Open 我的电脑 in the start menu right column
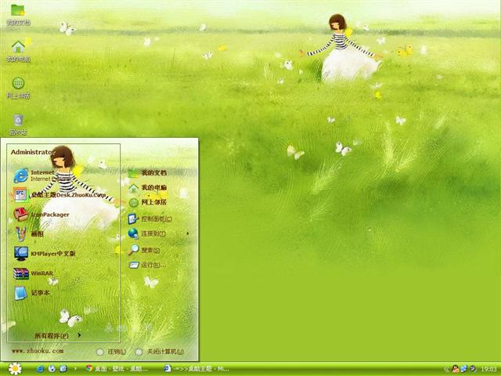This screenshot has height=376, width=501. coord(147,188)
